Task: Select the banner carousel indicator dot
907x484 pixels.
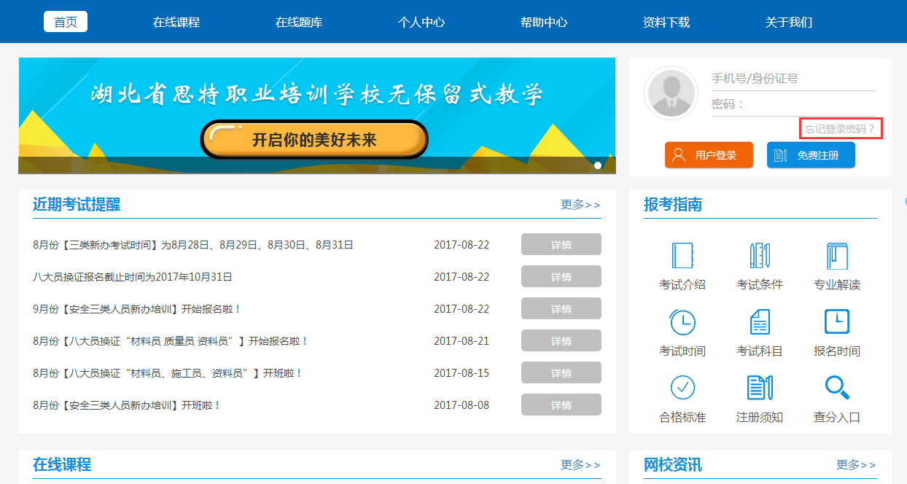Action: (598, 165)
